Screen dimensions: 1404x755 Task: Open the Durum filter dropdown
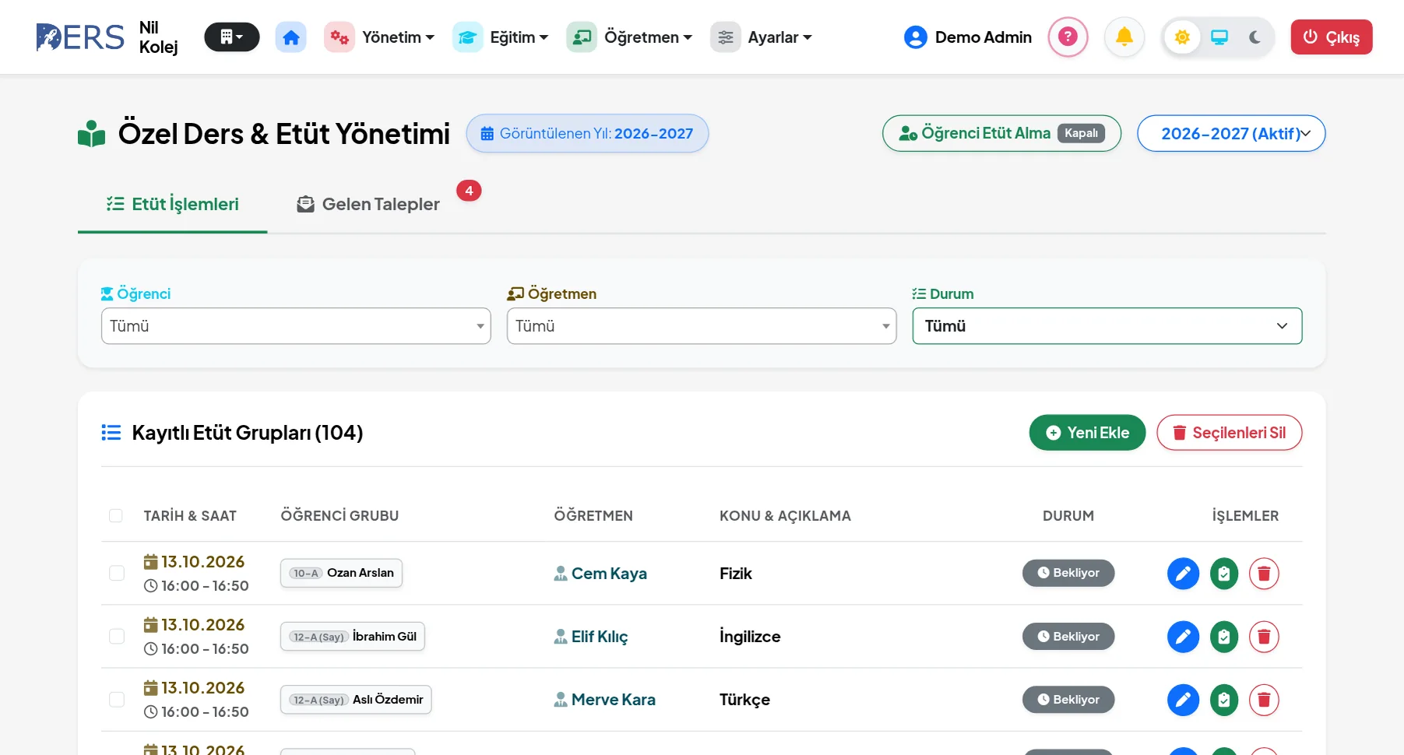1107,326
